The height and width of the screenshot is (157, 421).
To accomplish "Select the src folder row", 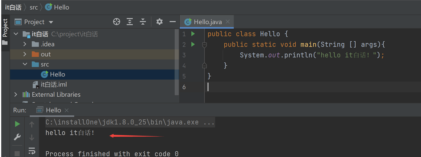I will (92, 64).
